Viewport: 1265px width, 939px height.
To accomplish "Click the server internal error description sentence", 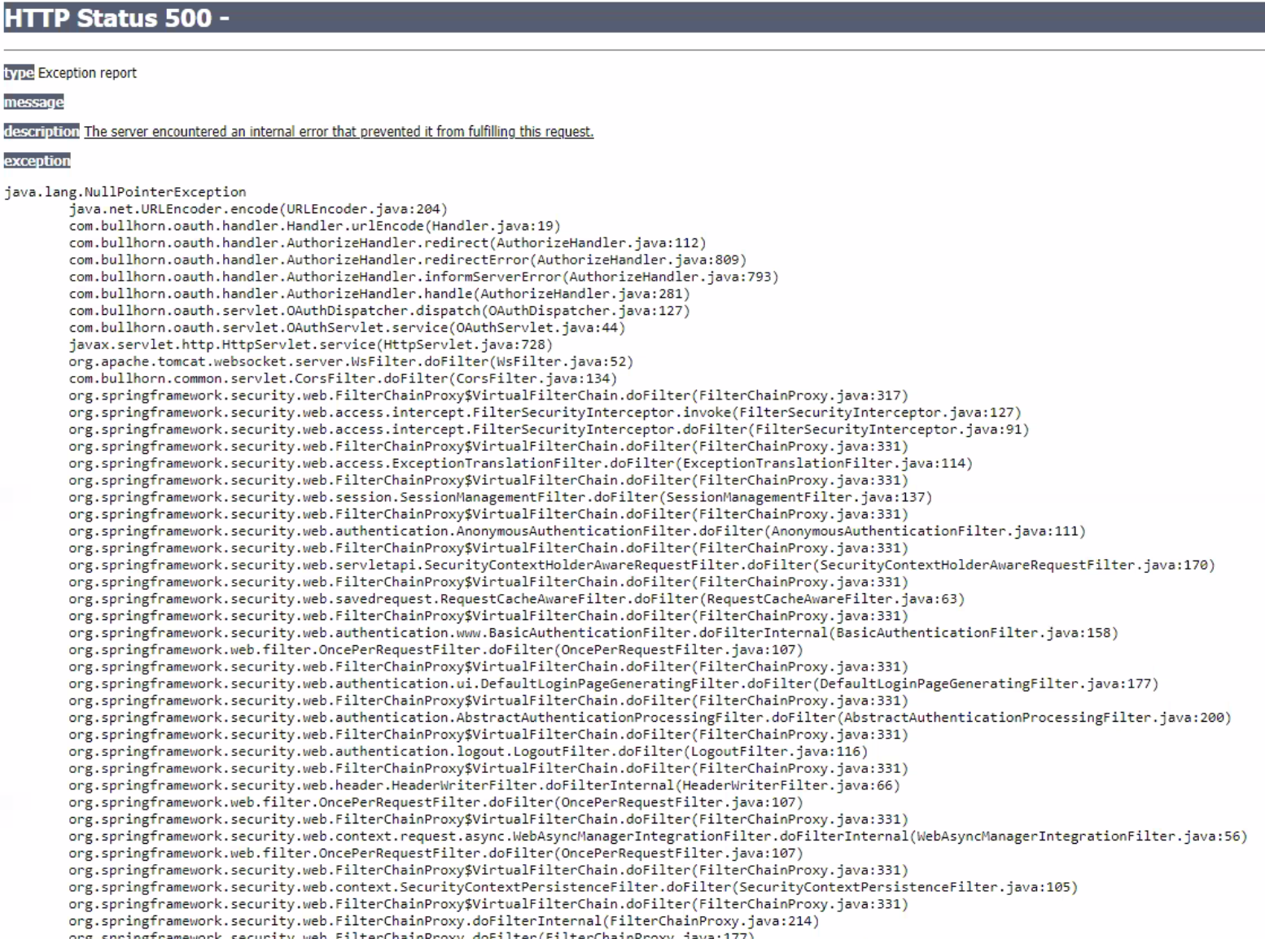I will tap(339, 132).
